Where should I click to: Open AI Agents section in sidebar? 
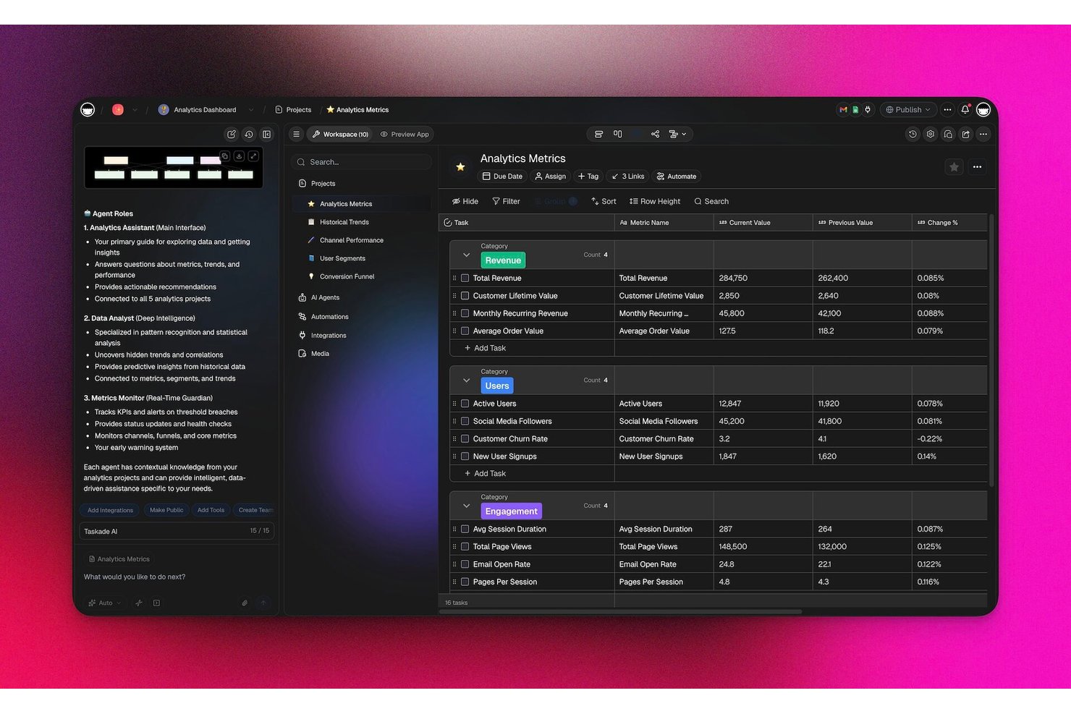point(325,297)
